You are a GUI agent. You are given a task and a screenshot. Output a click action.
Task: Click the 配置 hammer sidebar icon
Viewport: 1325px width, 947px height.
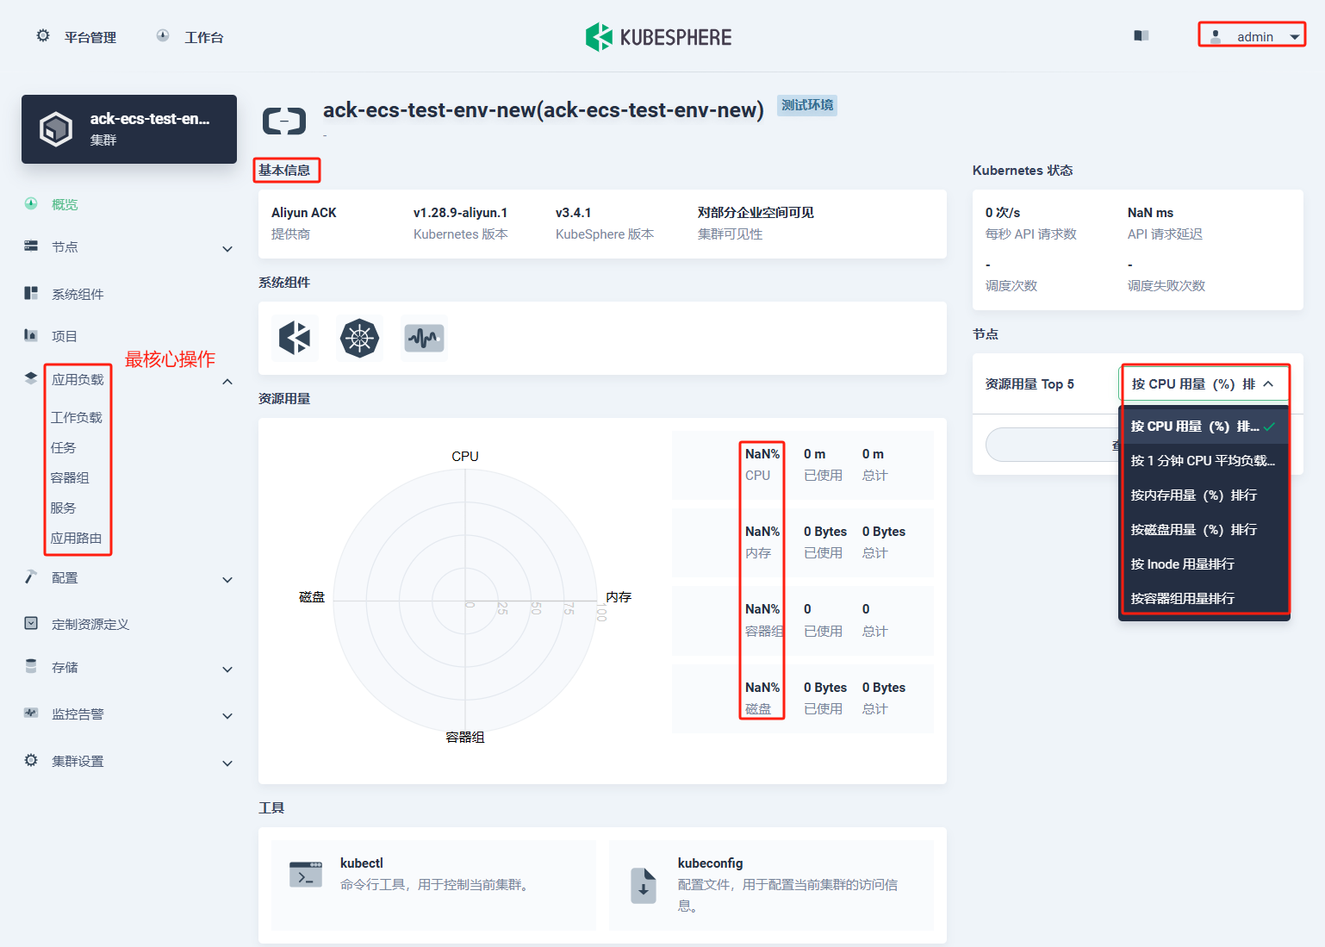click(31, 576)
